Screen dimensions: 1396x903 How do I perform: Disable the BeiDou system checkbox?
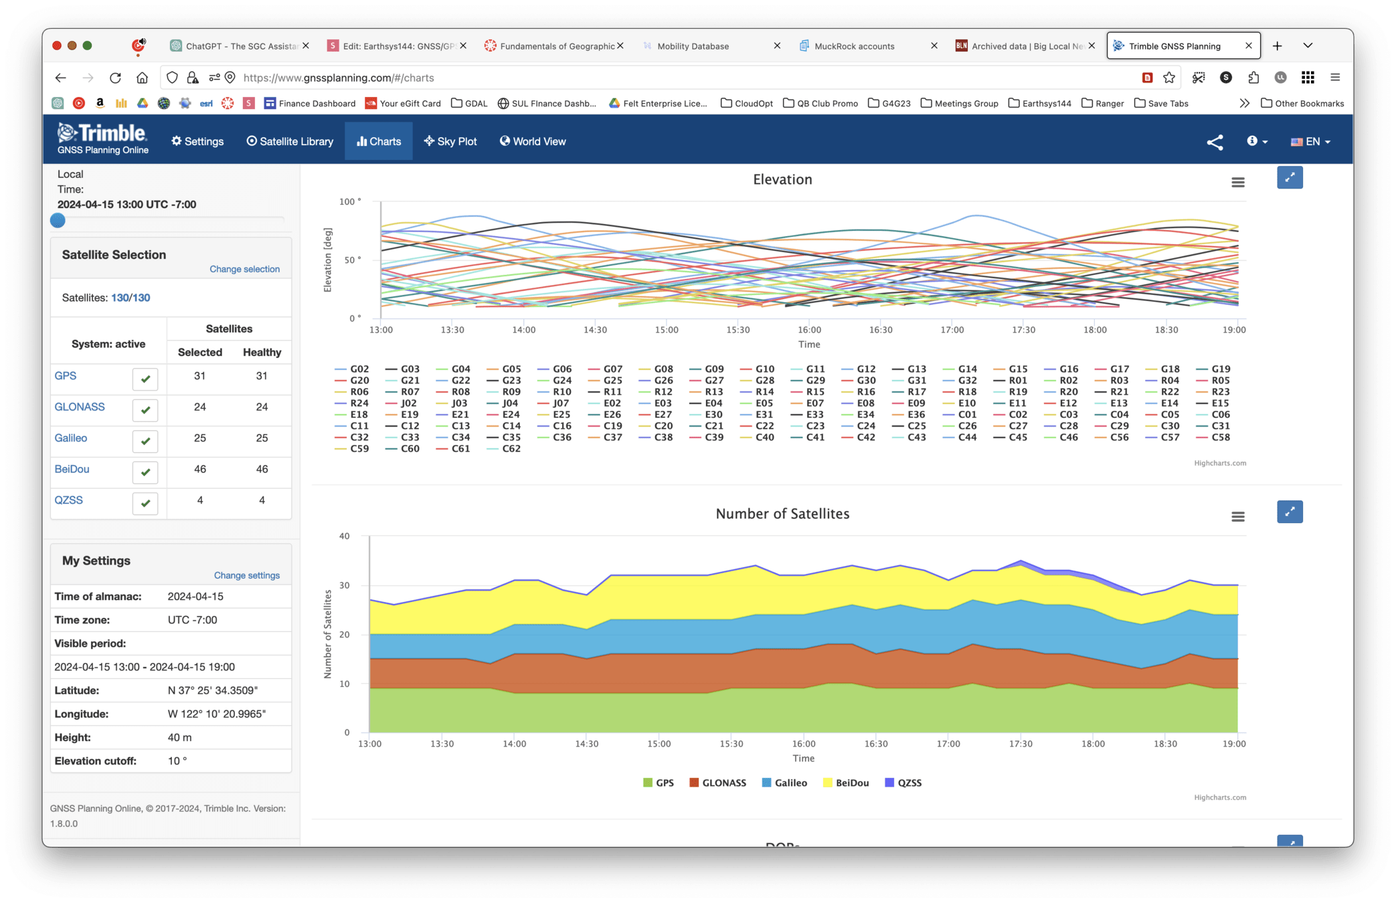pyautogui.click(x=145, y=472)
